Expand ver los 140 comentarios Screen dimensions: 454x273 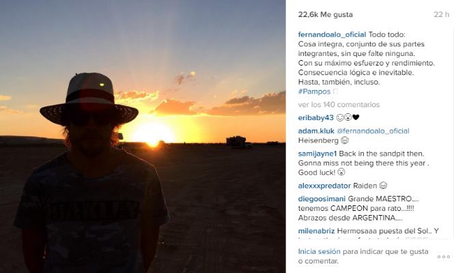(x=339, y=104)
